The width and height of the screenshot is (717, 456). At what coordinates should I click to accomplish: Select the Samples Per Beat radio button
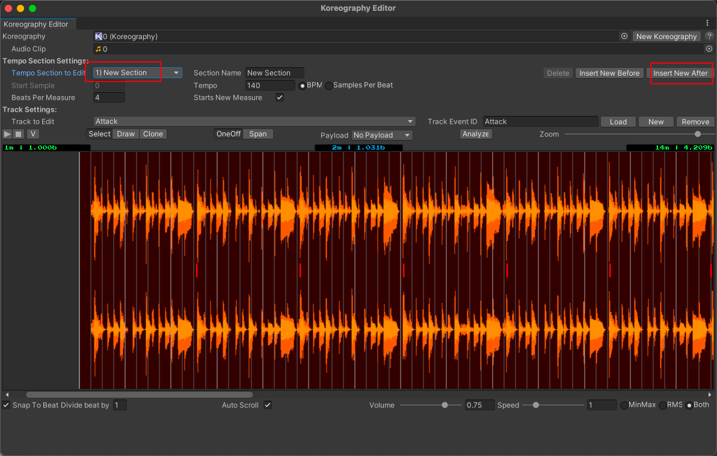click(x=329, y=85)
